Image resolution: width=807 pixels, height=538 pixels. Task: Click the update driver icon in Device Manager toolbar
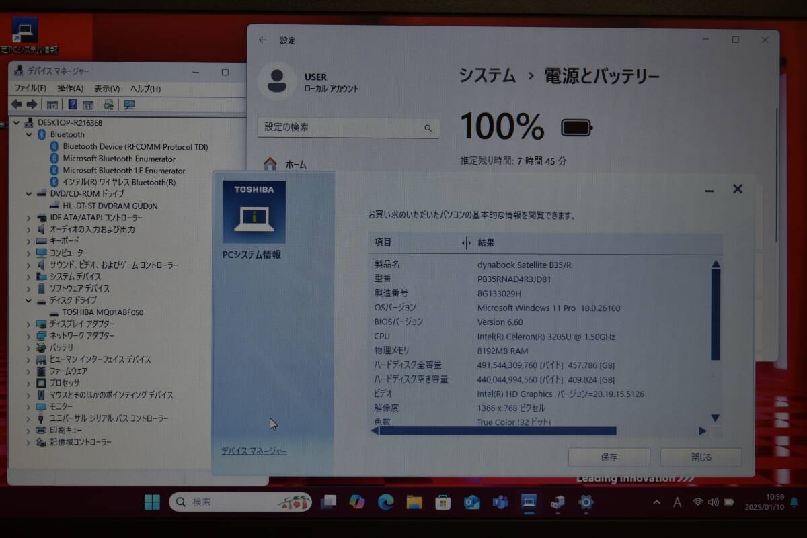(x=108, y=105)
